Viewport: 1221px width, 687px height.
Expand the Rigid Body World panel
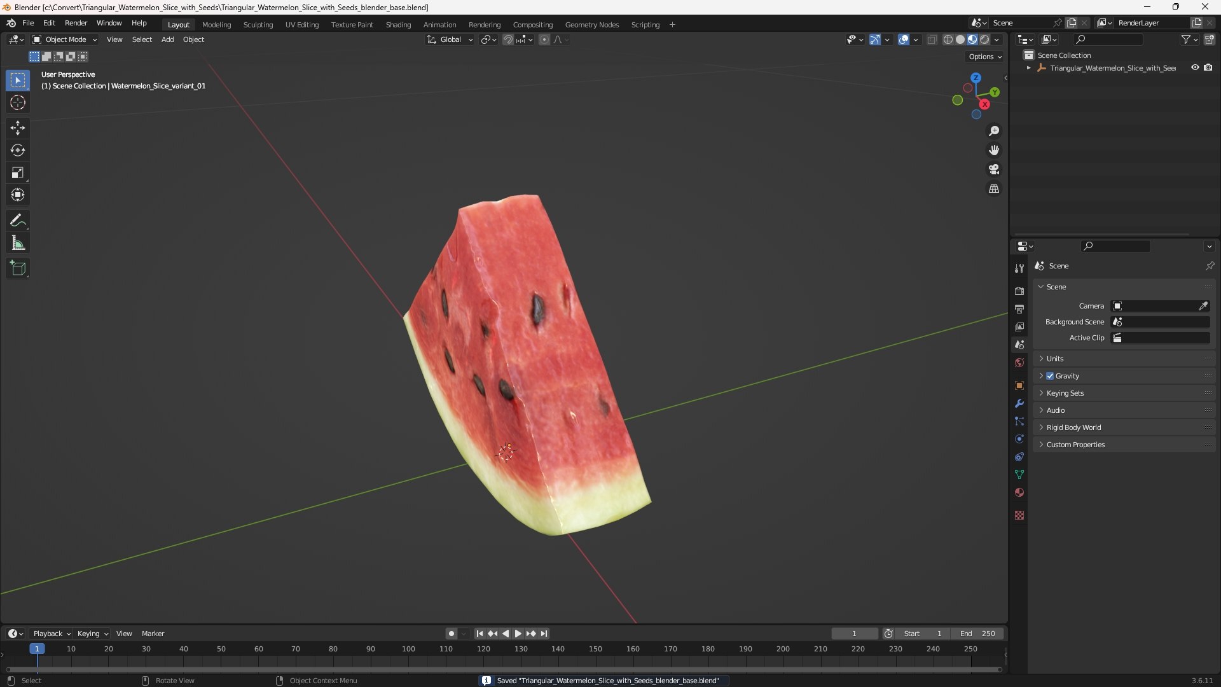click(x=1124, y=427)
